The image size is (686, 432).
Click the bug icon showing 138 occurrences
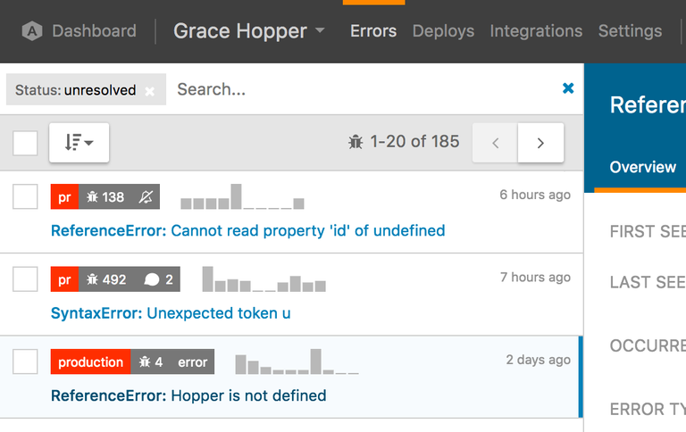[92, 196]
